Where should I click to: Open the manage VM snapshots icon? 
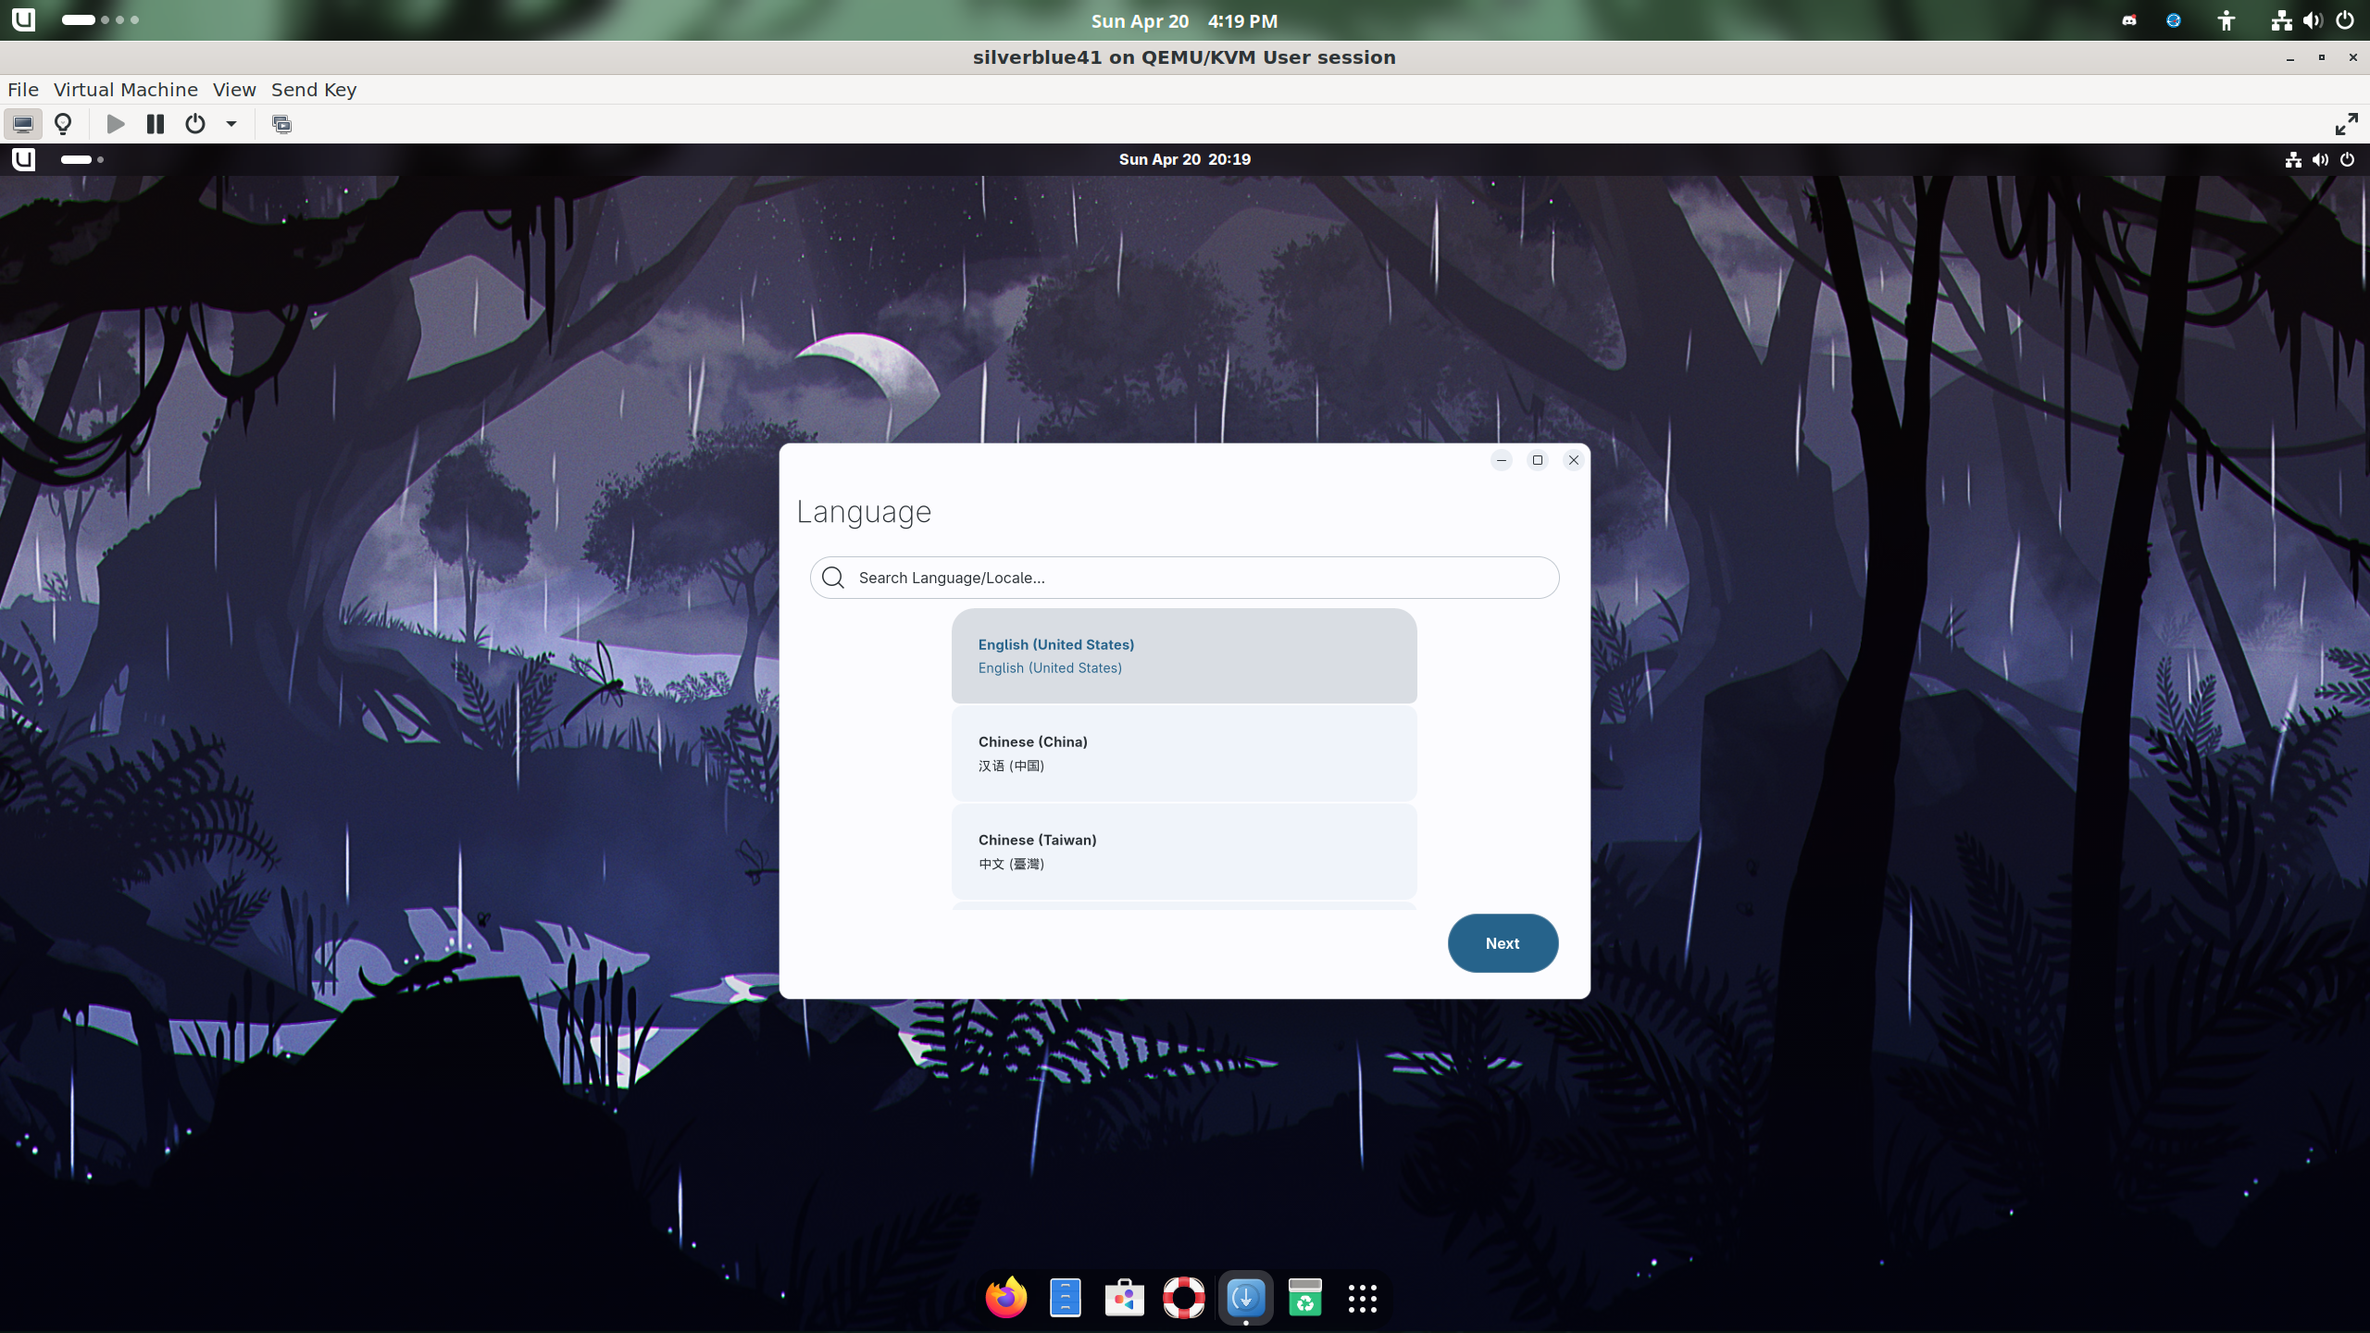pyautogui.click(x=281, y=124)
